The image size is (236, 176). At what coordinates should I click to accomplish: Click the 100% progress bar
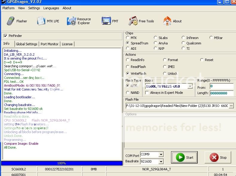coord(62,163)
